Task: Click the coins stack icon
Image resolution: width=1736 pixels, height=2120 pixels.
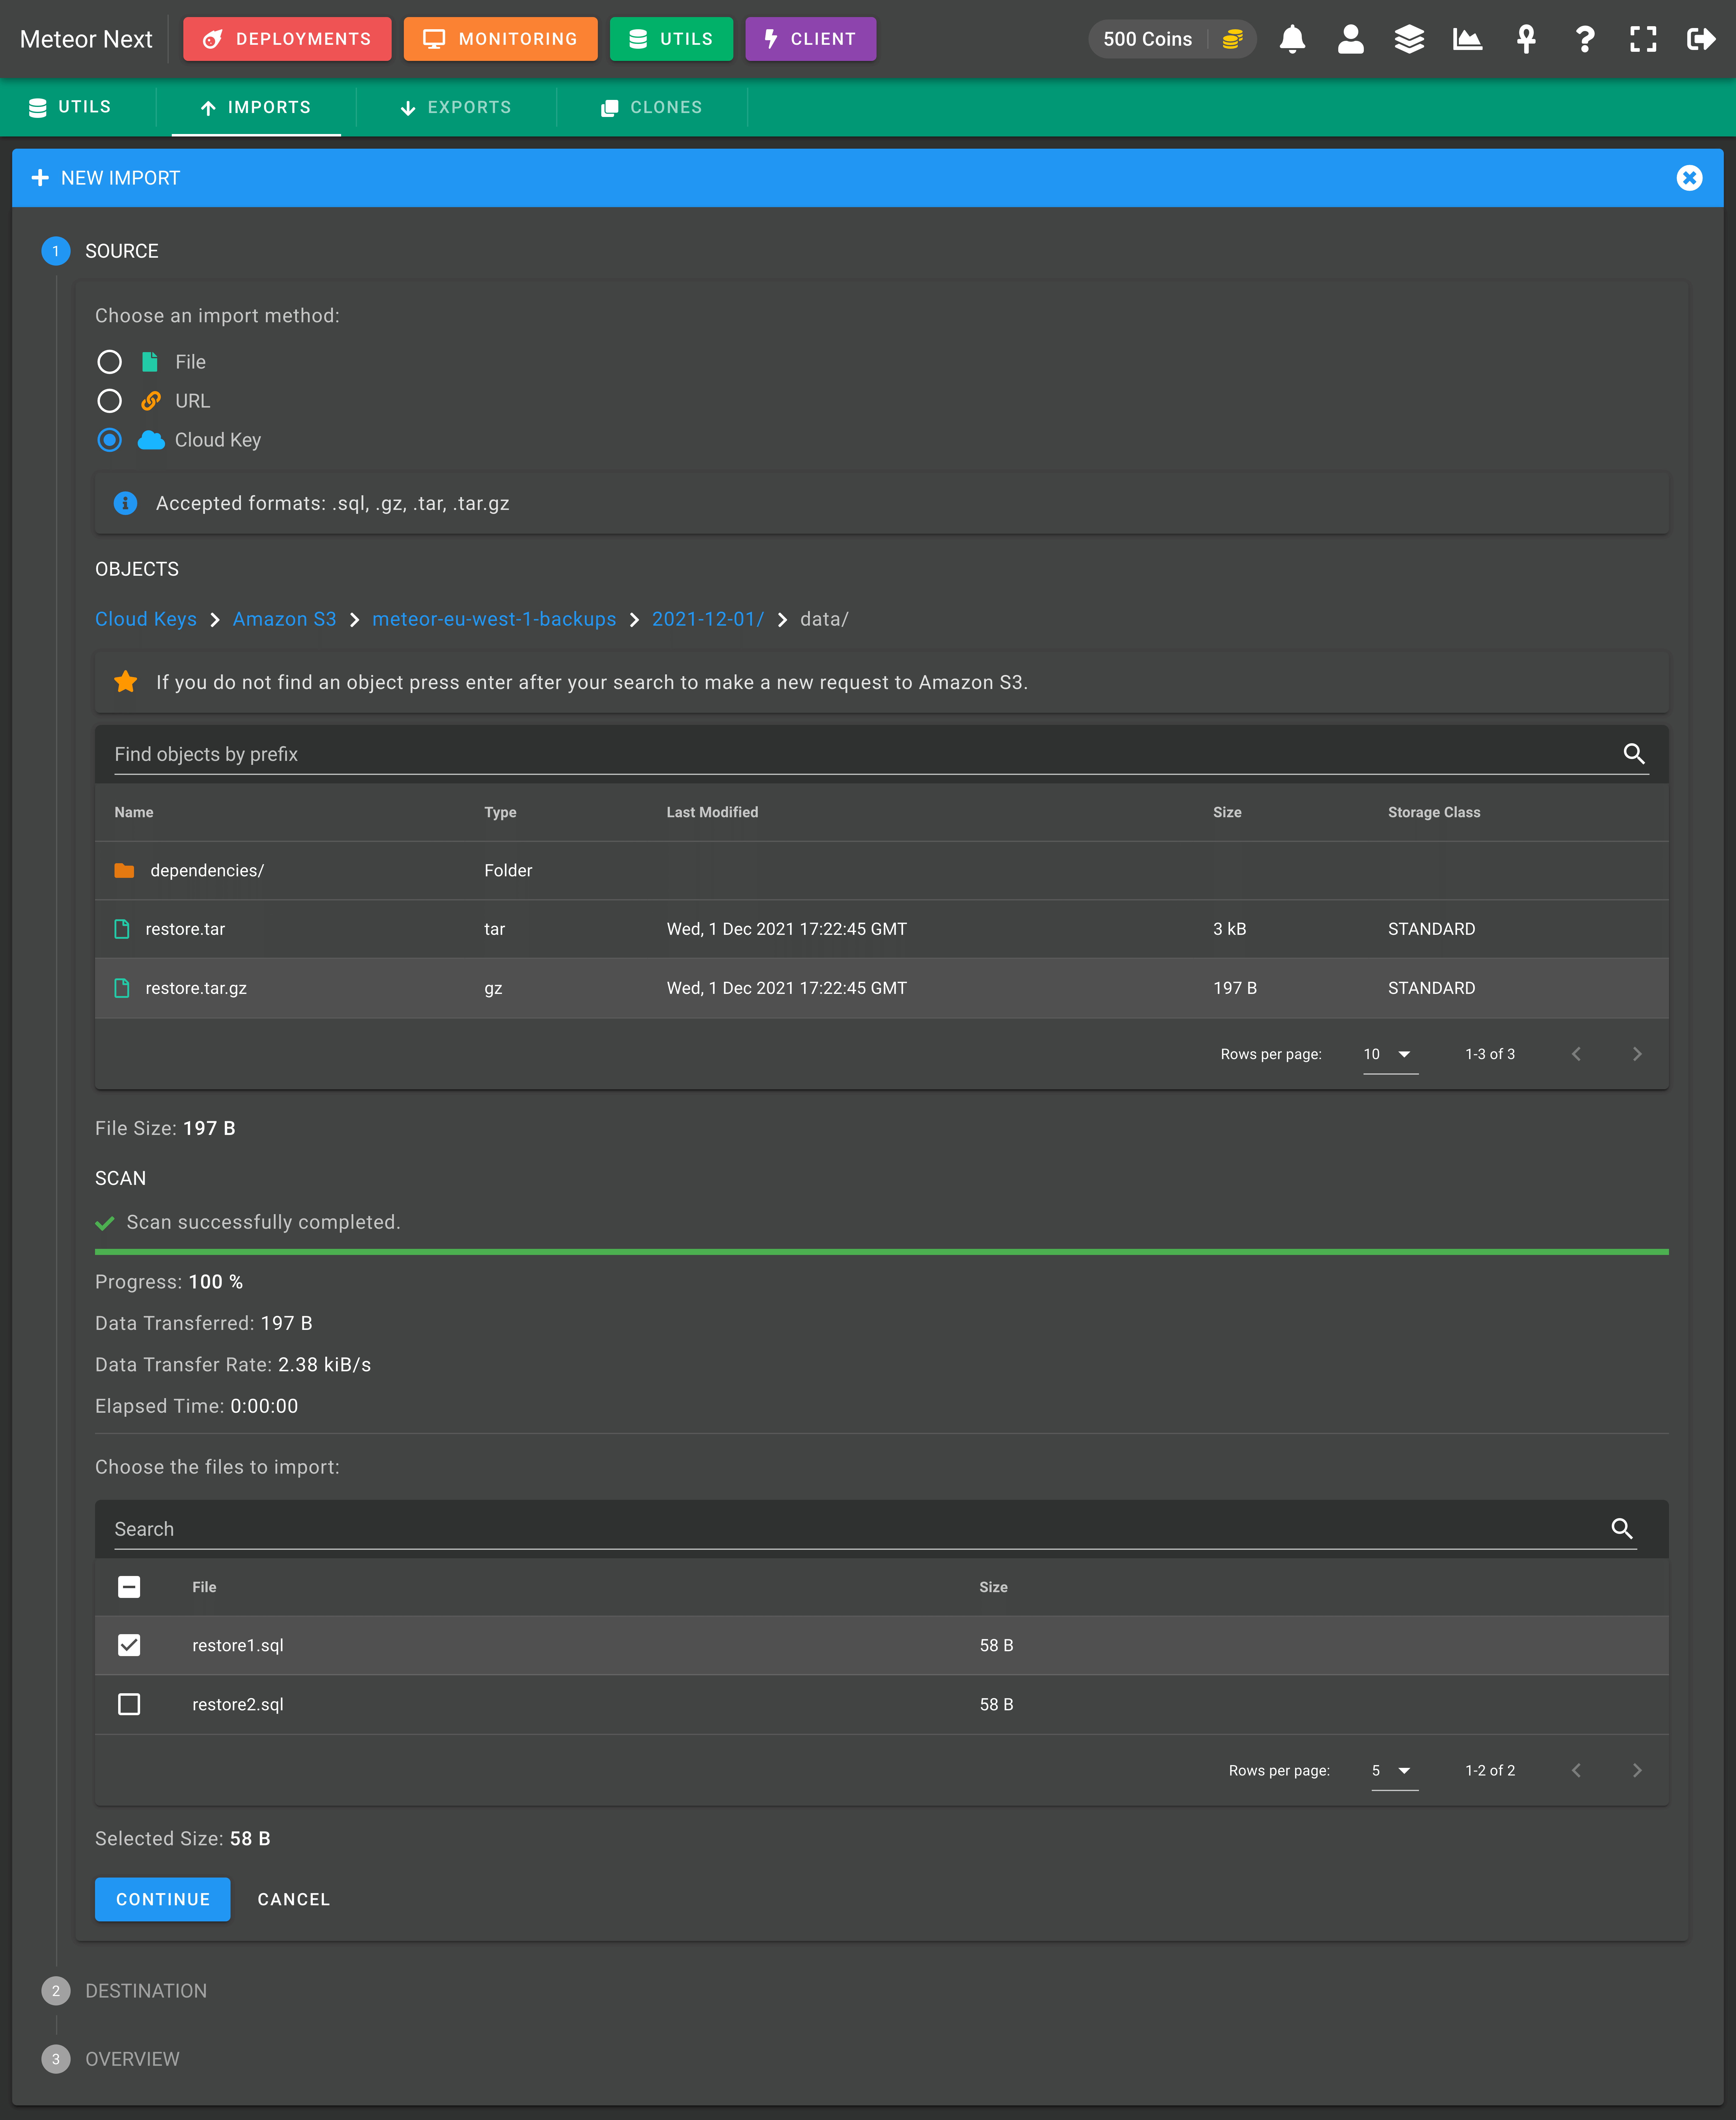Action: point(1233,39)
